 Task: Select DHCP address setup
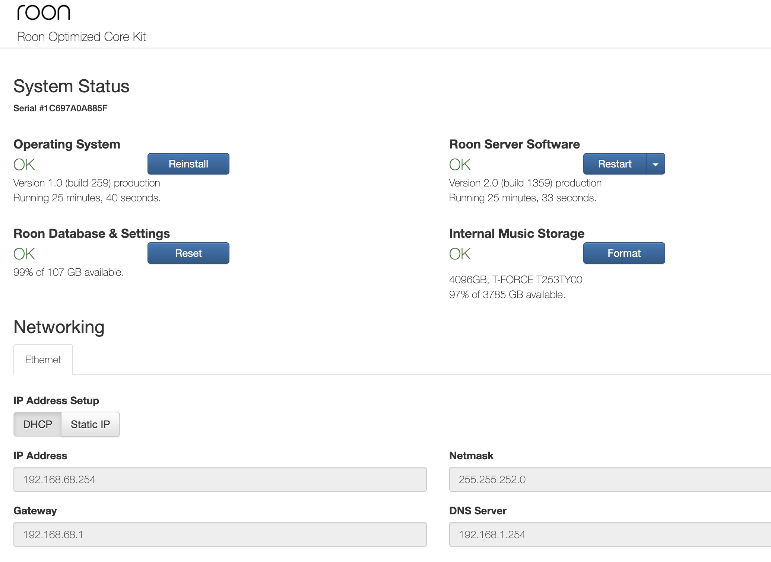click(38, 424)
